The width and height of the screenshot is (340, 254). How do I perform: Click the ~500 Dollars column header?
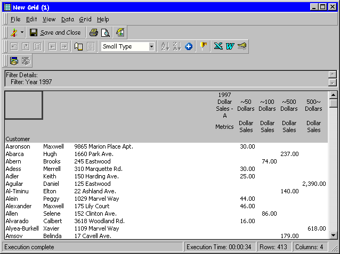click(289, 105)
